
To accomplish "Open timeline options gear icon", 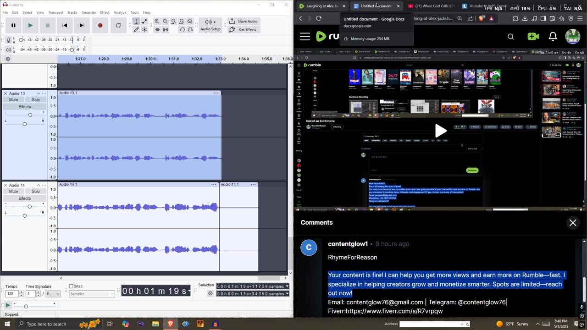I will pyautogui.click(x=8, y=59).
